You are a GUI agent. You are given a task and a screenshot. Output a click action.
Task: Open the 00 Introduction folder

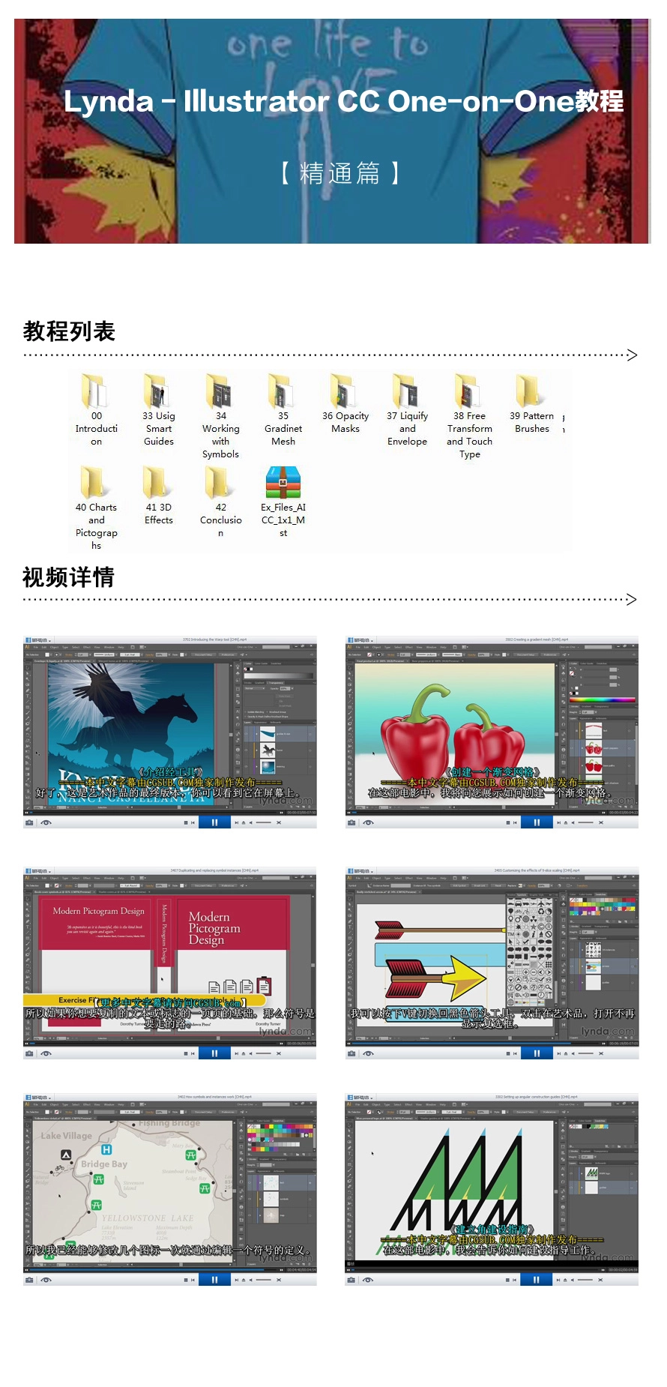pos(96,409)
